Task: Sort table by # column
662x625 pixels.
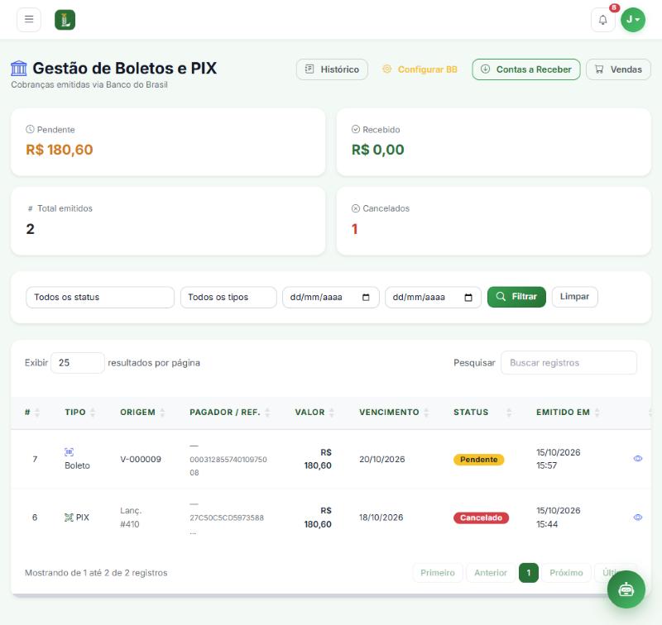Action: (32, 413)
